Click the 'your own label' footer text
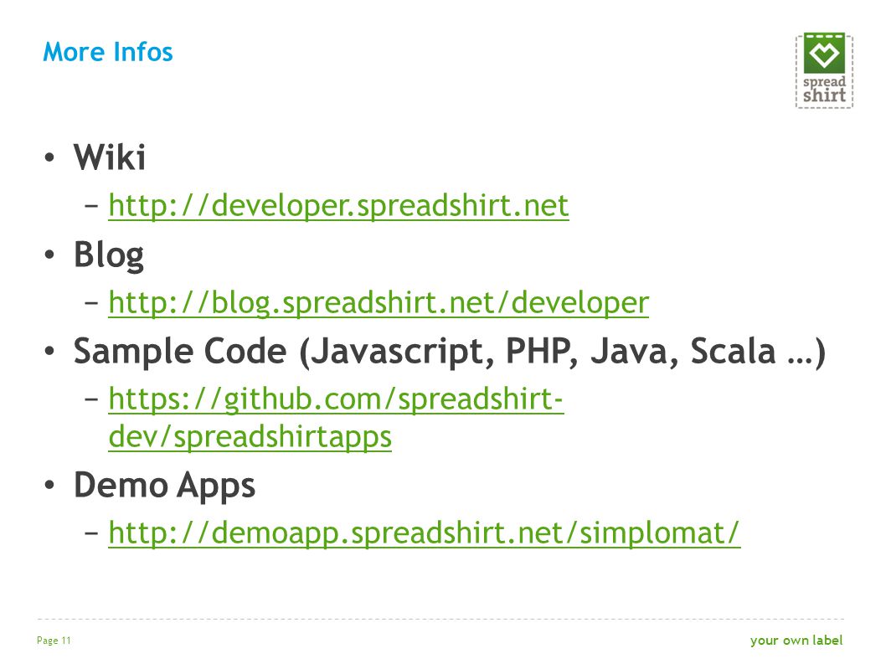The height and width of the screenshot is (664, 886). click(x=796, y=641)
